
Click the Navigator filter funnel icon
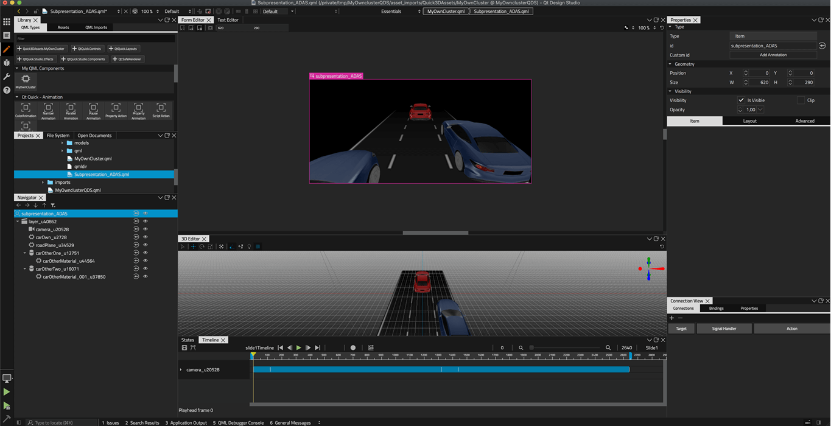(53, 206)
